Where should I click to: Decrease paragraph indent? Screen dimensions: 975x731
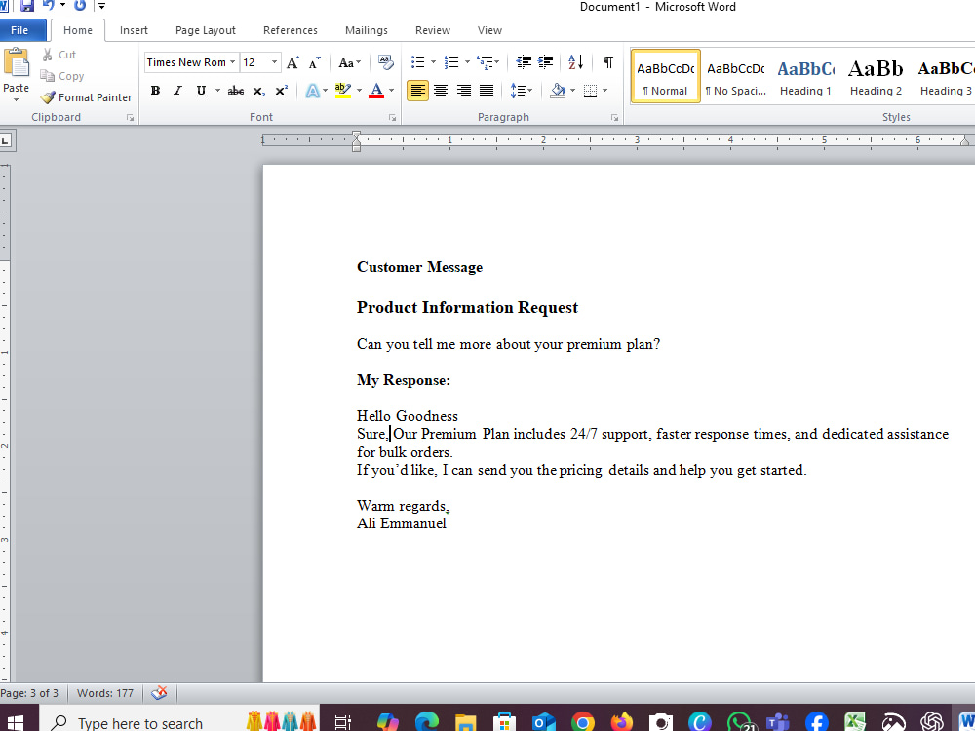point(524,62)
